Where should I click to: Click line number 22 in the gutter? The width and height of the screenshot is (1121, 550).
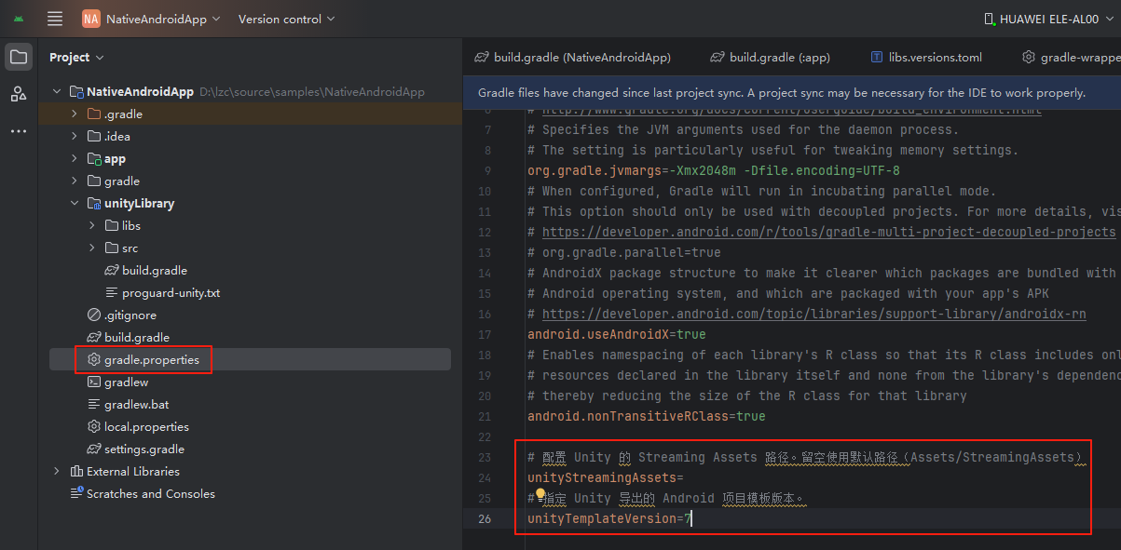point(484,436)
